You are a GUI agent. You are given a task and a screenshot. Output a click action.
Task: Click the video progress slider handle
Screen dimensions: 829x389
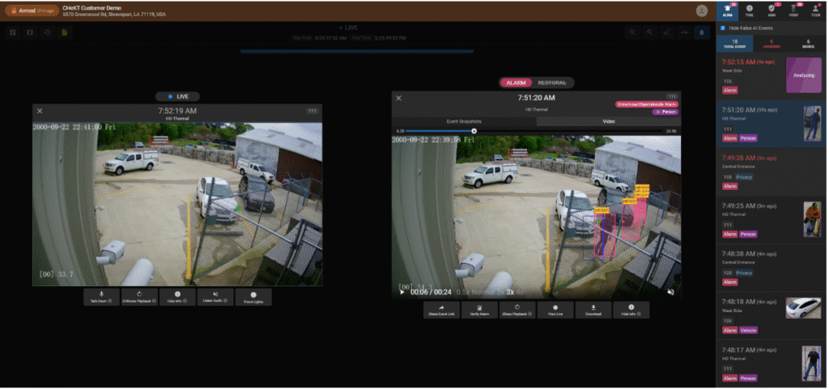[x=474, y=130]
